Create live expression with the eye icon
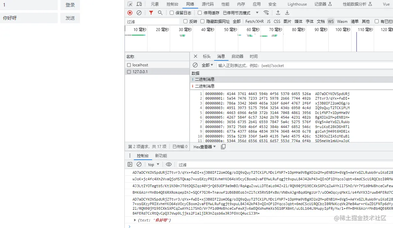The height and width of the screenshot is (228, 393). 168,164
